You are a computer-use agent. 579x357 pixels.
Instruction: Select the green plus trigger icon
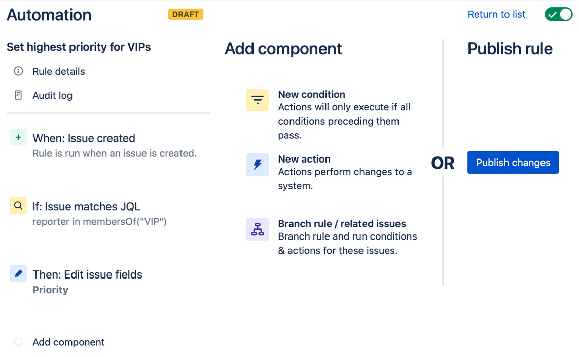click(18, 137)
